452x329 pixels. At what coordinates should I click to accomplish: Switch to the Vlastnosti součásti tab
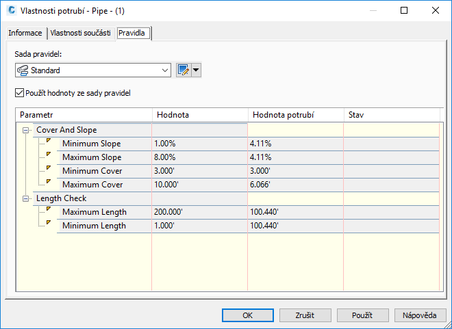coord(80,34)
